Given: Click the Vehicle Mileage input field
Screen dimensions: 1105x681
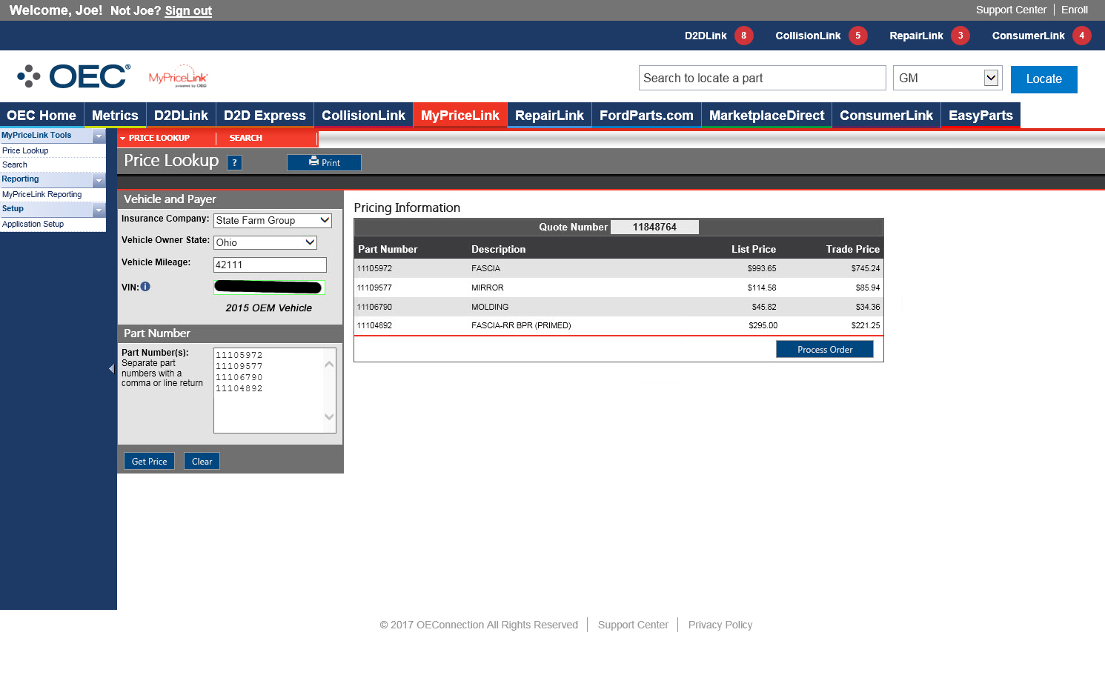Looking at the screenshot, I should (x=270, y=265).
